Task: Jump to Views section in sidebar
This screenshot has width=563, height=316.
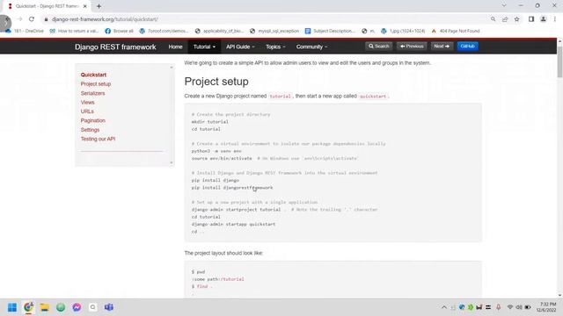Action: coord(87,103)
